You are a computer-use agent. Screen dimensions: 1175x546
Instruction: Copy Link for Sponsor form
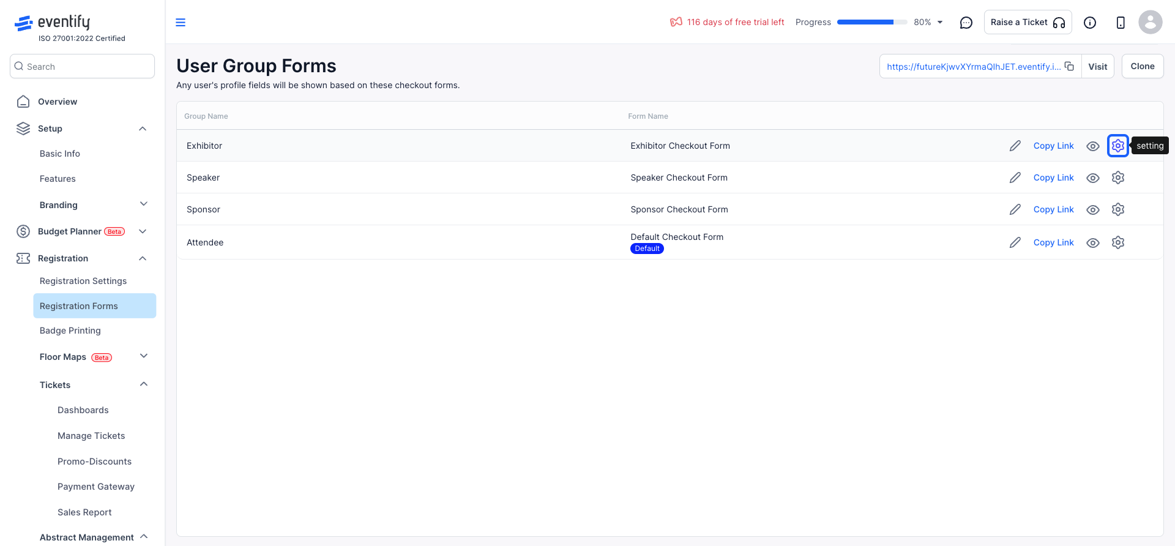coord(1054,209)
